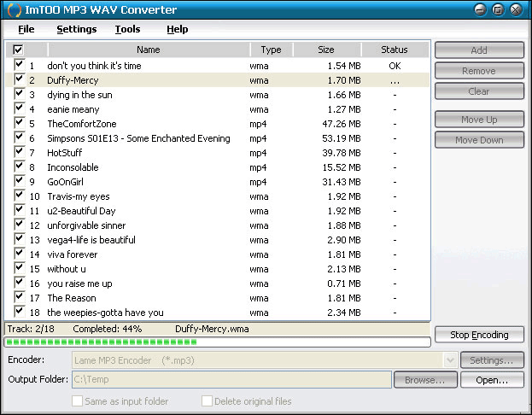Click the OK status of track 1
This screenshot has height=415, width=532.
point(395,66)
